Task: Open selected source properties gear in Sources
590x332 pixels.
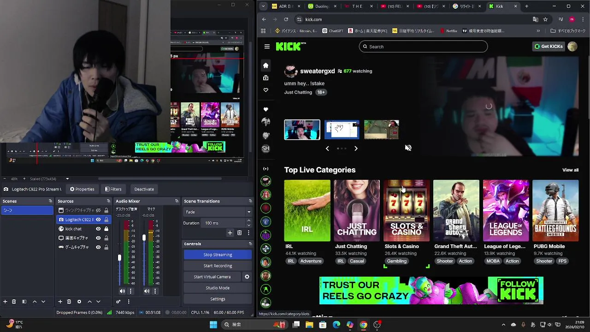Action: 79,302
